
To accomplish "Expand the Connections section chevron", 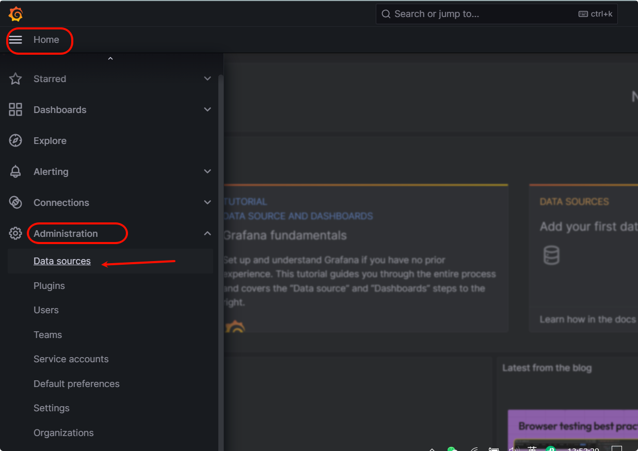I will coord(208,202).
